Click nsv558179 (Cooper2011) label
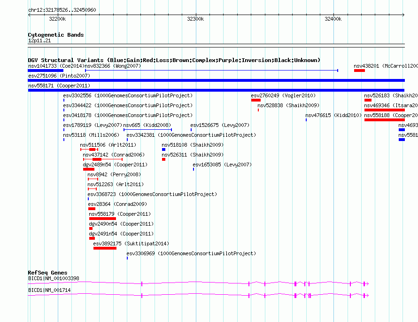The image size is (418, 322). click(120, 214)
